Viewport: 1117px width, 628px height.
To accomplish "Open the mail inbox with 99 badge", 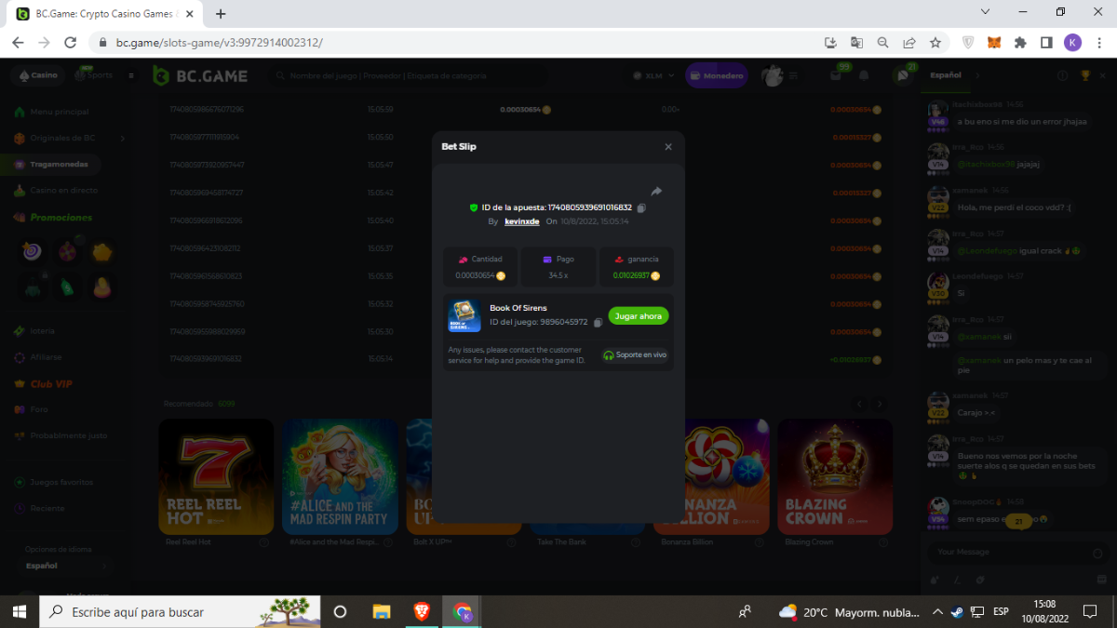I will click(837, 76).
